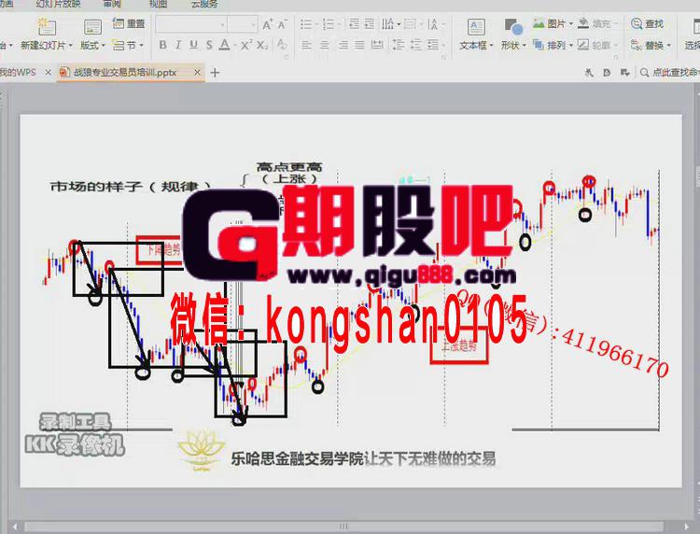The image size is (700, 534).
Task: Click the Picture (图片) icon
Action: [x=539, y=23]
